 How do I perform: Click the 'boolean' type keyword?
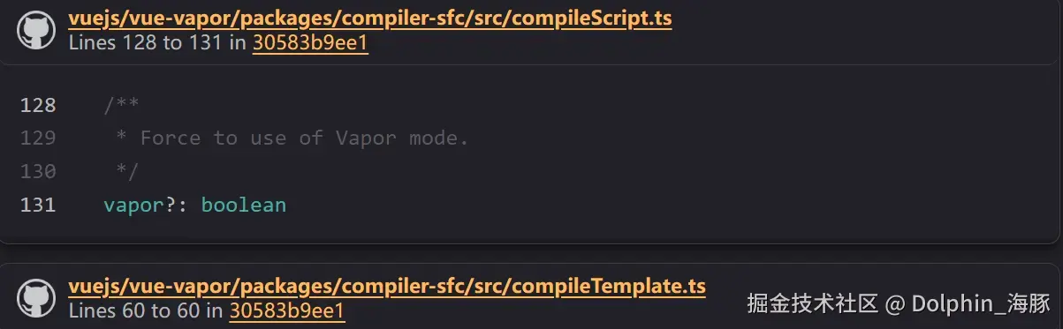(x=244, y=205)
